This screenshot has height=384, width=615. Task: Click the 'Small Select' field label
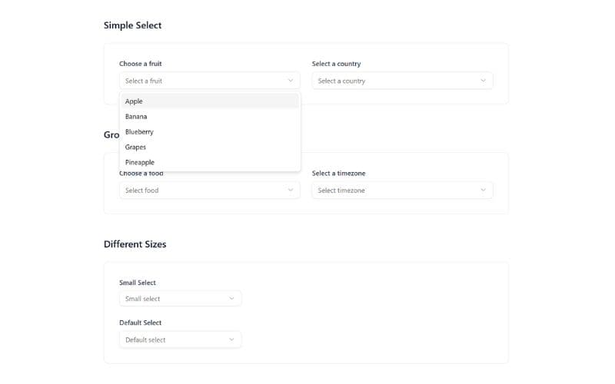coord(138,283)
